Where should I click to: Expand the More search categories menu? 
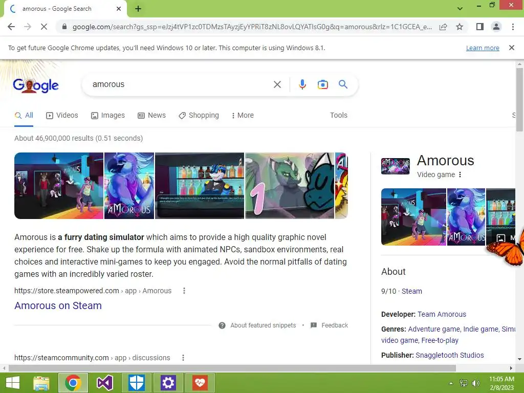[243, 115]
